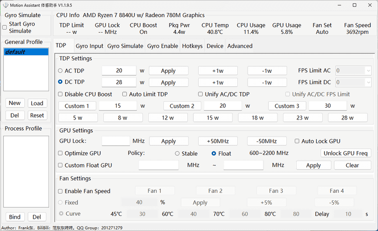Toggle the Auto Lock GPU checkbox

[297, 141]
